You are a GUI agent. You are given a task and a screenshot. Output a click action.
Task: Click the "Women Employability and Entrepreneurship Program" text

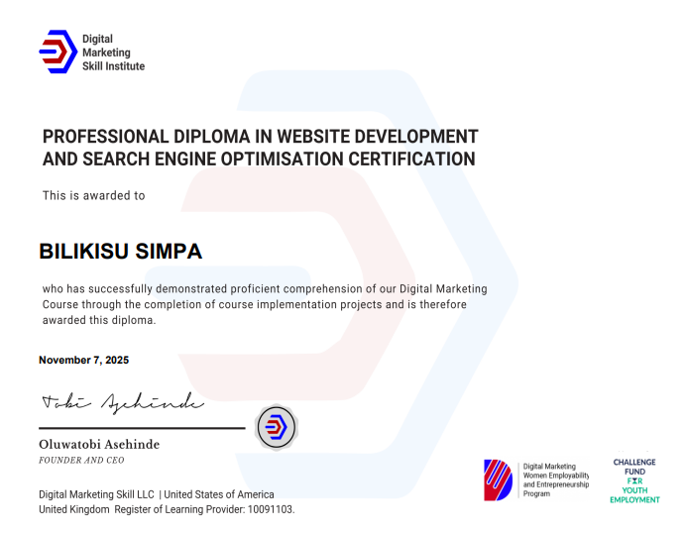click(x=555, y=479)
